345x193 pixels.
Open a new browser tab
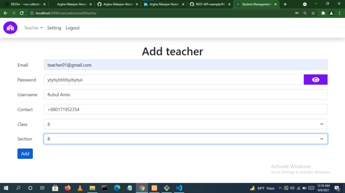pyautogui.click(x=285, y=4)
